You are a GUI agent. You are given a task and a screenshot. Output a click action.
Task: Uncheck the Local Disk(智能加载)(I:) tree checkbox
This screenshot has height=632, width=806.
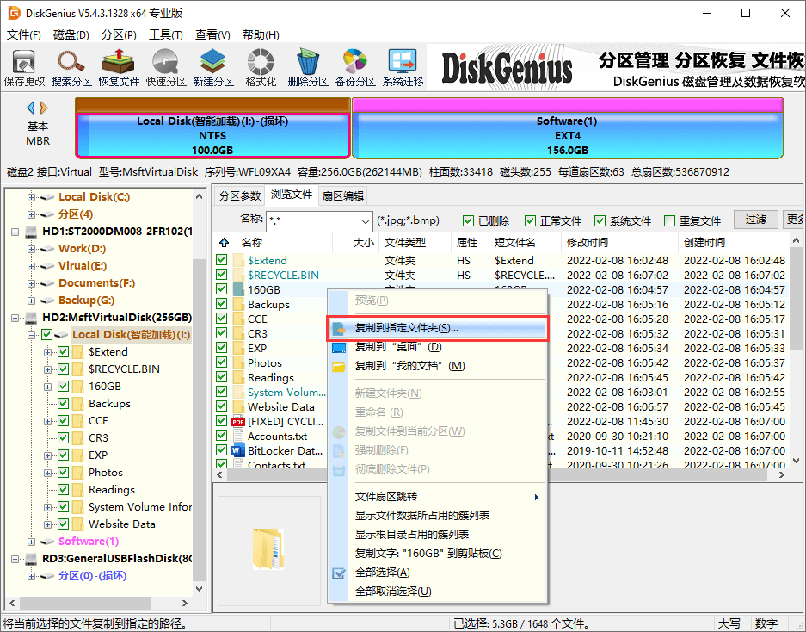46,335
